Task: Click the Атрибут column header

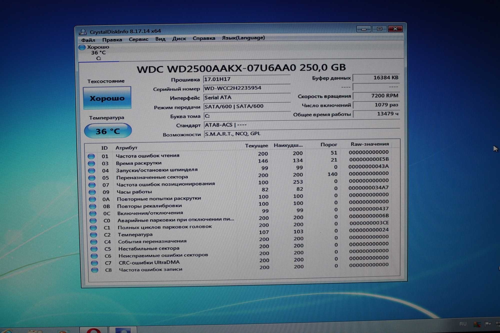Action: (x=126, y=148)
